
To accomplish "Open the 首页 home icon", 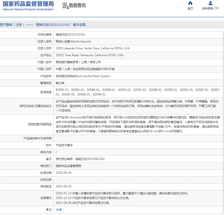I will 190,3.
